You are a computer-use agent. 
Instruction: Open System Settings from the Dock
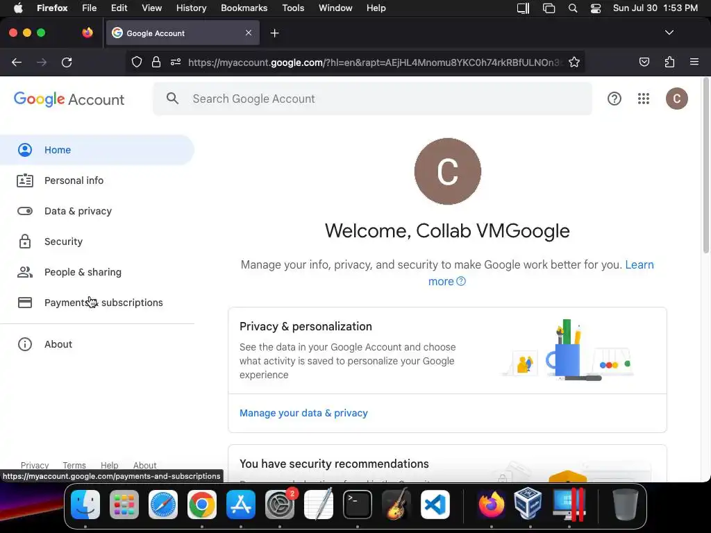point(280,504)
